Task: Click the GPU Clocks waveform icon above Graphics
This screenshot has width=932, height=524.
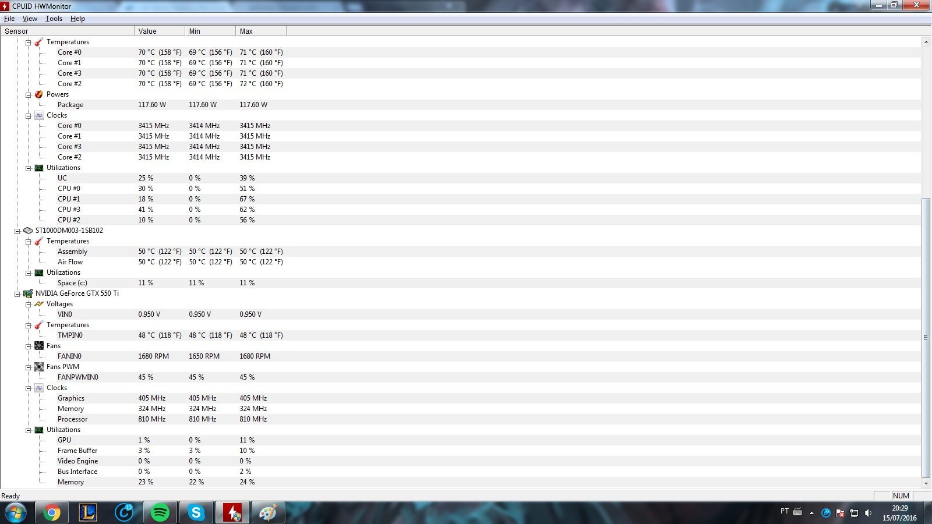Action: [39, 388]
